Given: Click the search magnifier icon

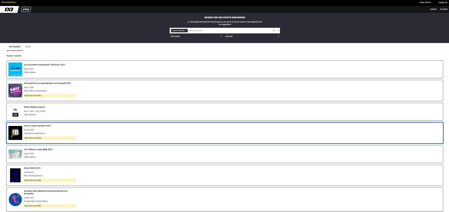Looking at the screenshot, I should click(x=274, y=30).
